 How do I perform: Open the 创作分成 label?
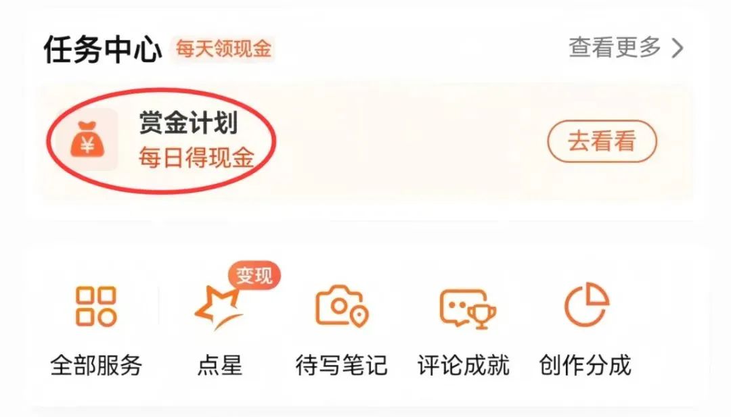[585, 365]
